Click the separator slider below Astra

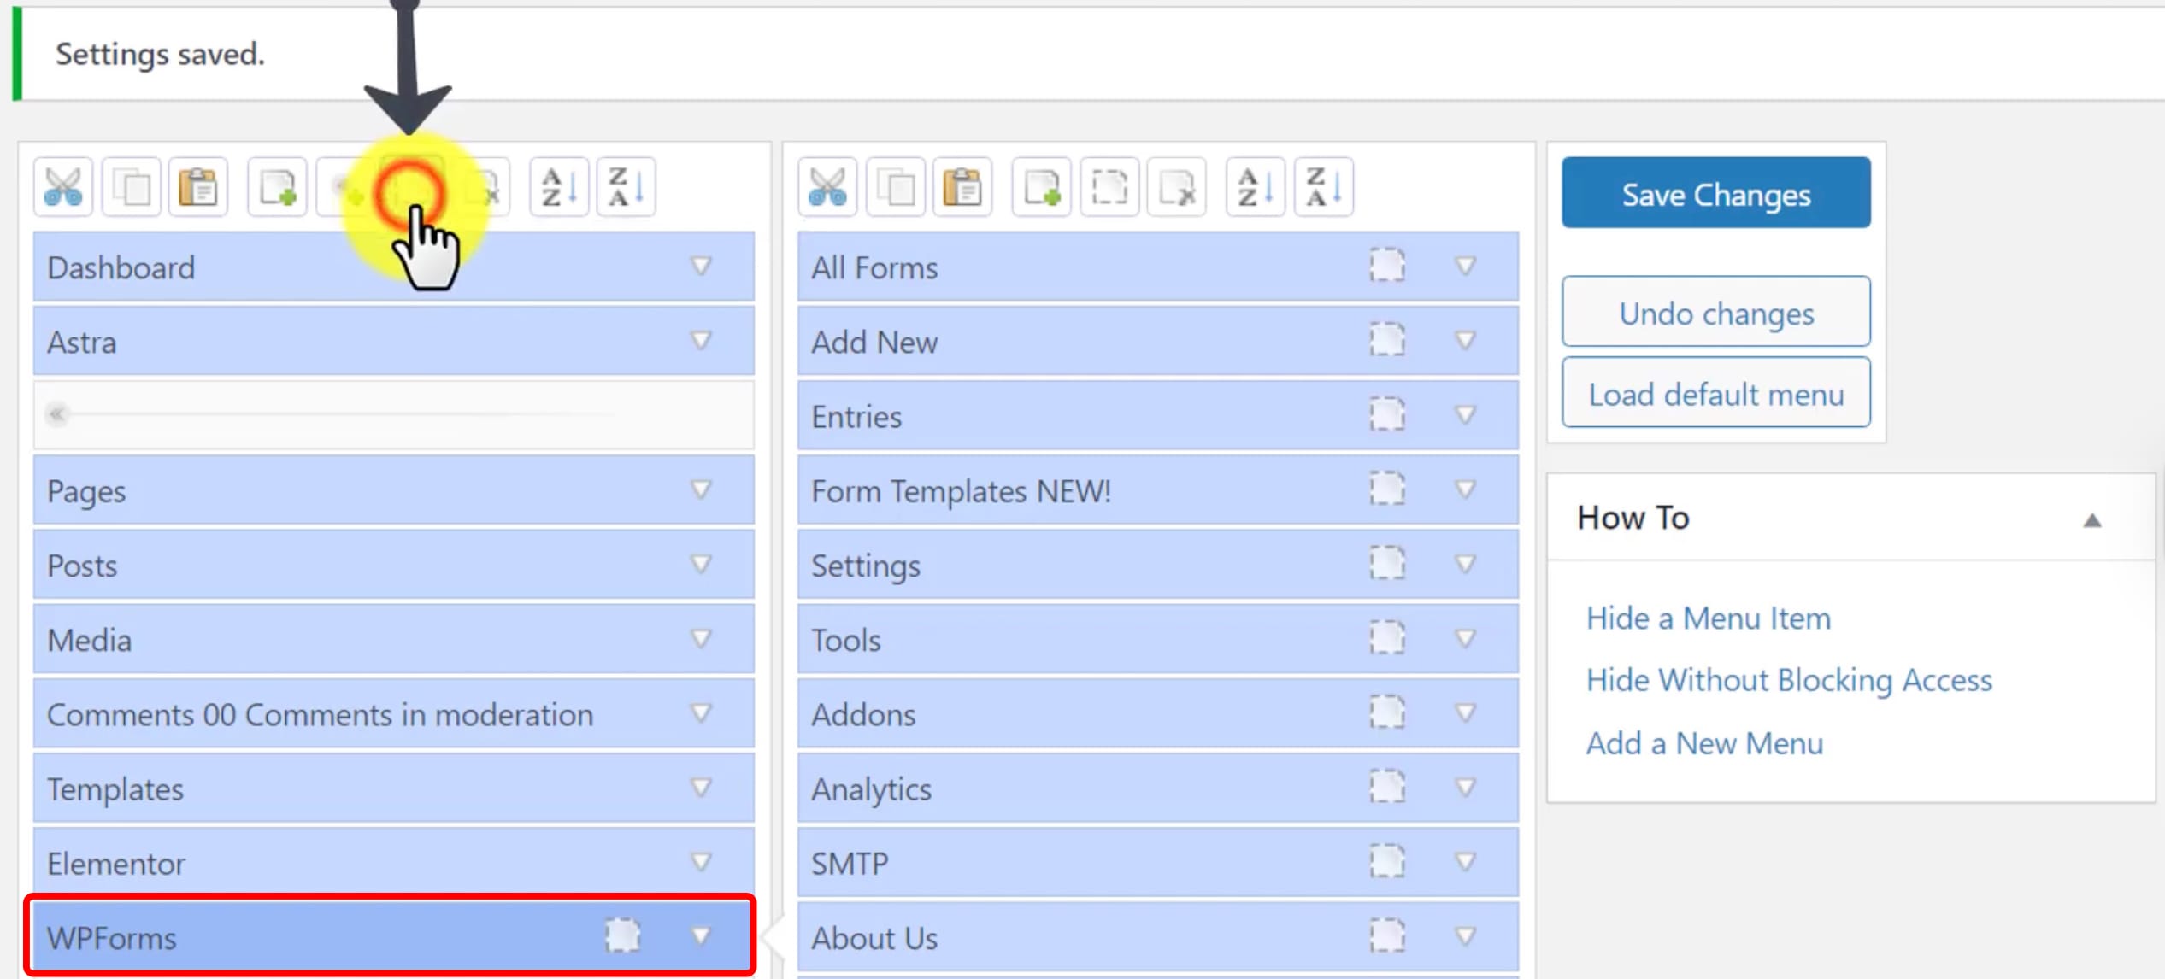click(x=57, y=414)
